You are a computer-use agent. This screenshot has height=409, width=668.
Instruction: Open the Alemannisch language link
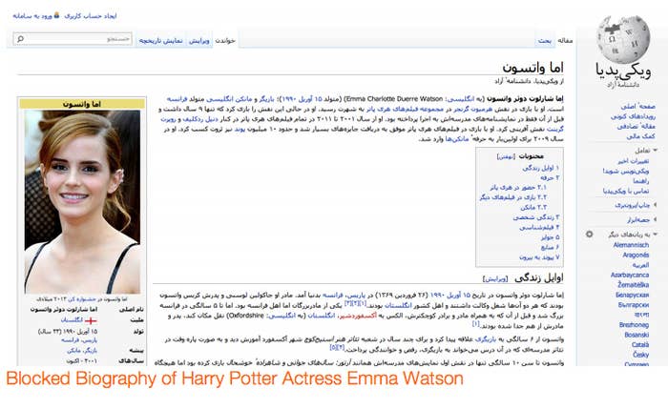tap(631, 245)
